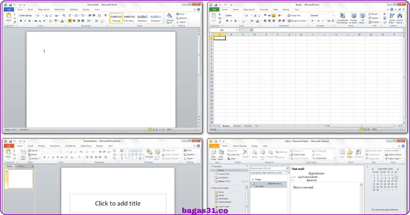Click the Format Painter brush in Word

[x=14, y=22]
